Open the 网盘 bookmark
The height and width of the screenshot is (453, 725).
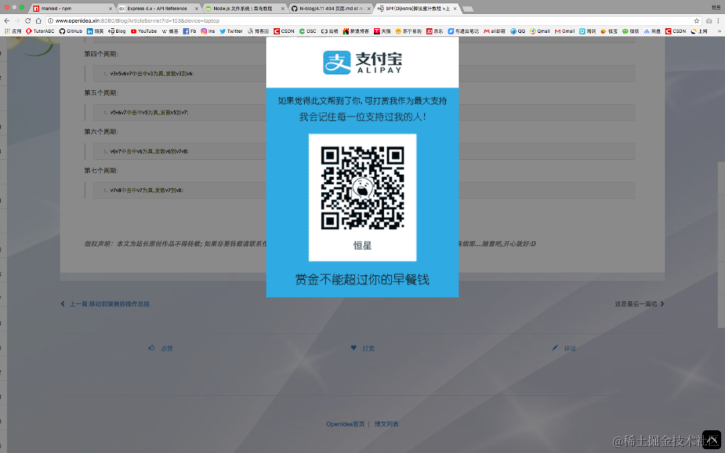point(652,32)
